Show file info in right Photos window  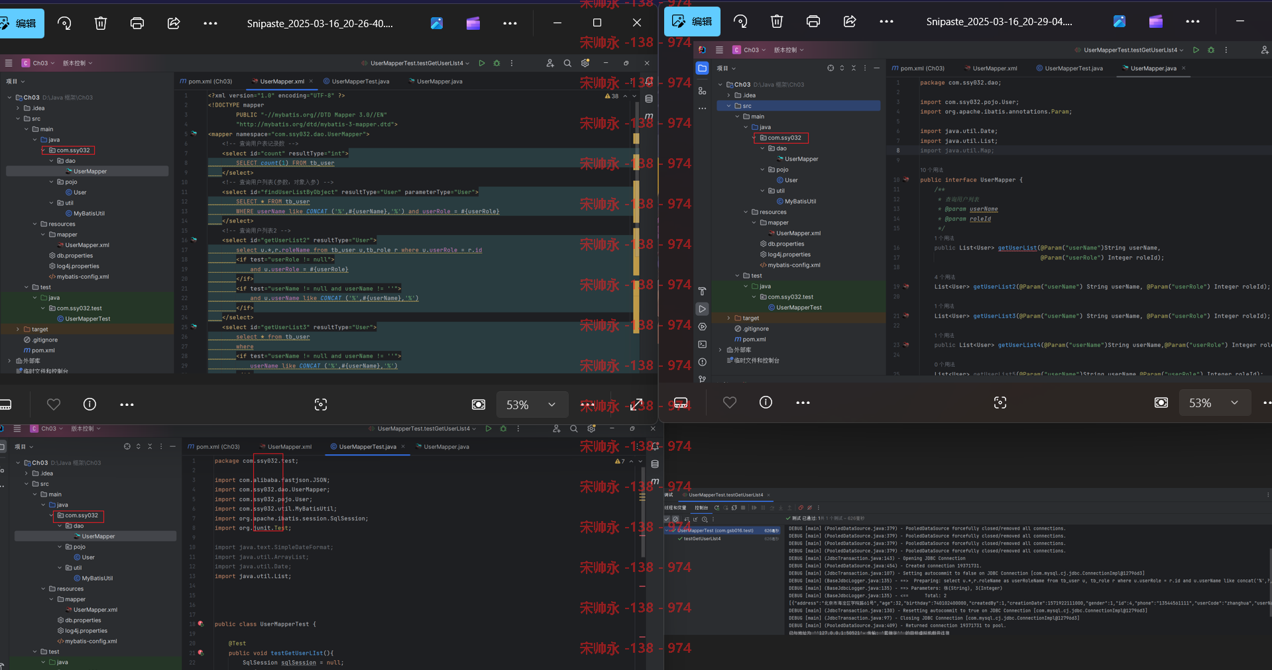(x=766, y=403)
